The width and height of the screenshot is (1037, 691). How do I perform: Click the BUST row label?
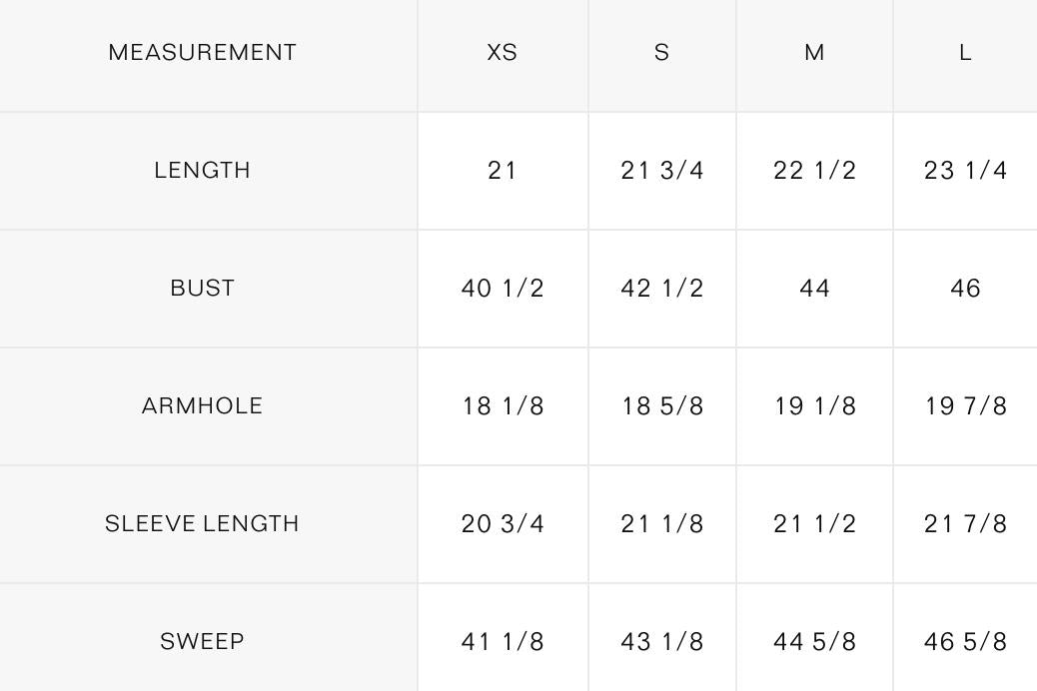tap(202, 289)
